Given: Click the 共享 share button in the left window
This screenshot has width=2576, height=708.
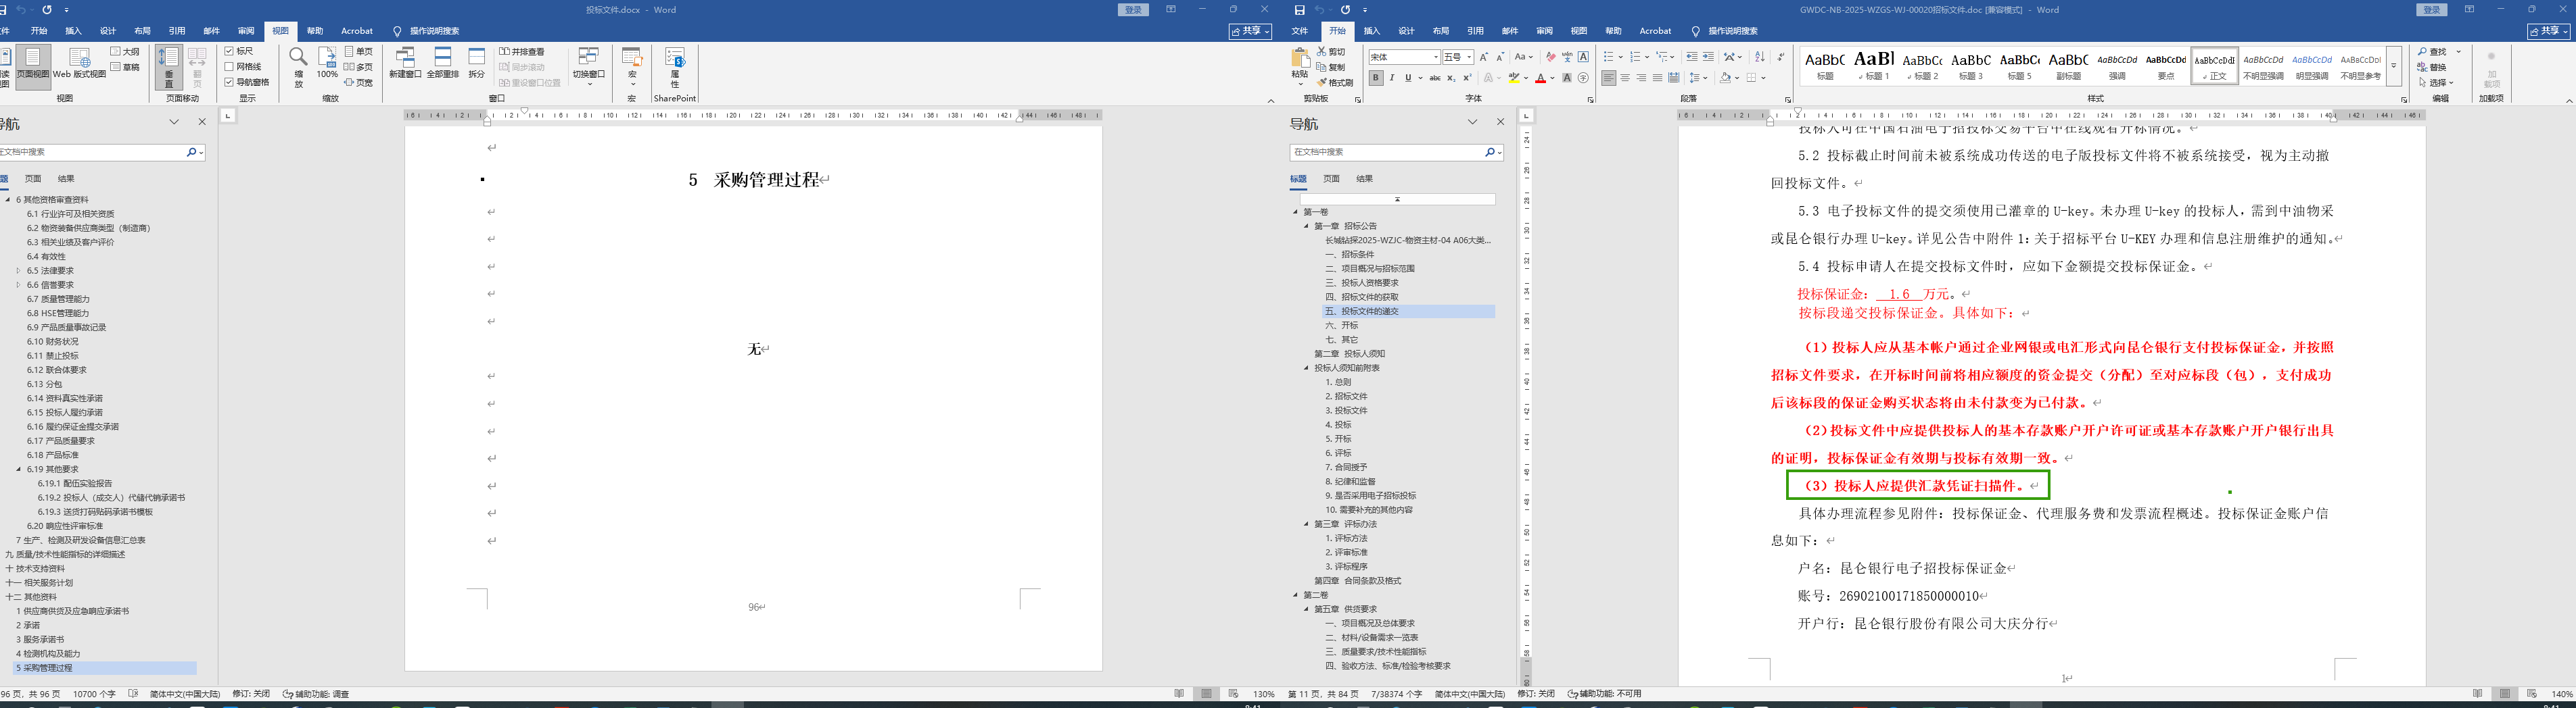Looking at the screenshot, I should click(x=1250, y=31).
